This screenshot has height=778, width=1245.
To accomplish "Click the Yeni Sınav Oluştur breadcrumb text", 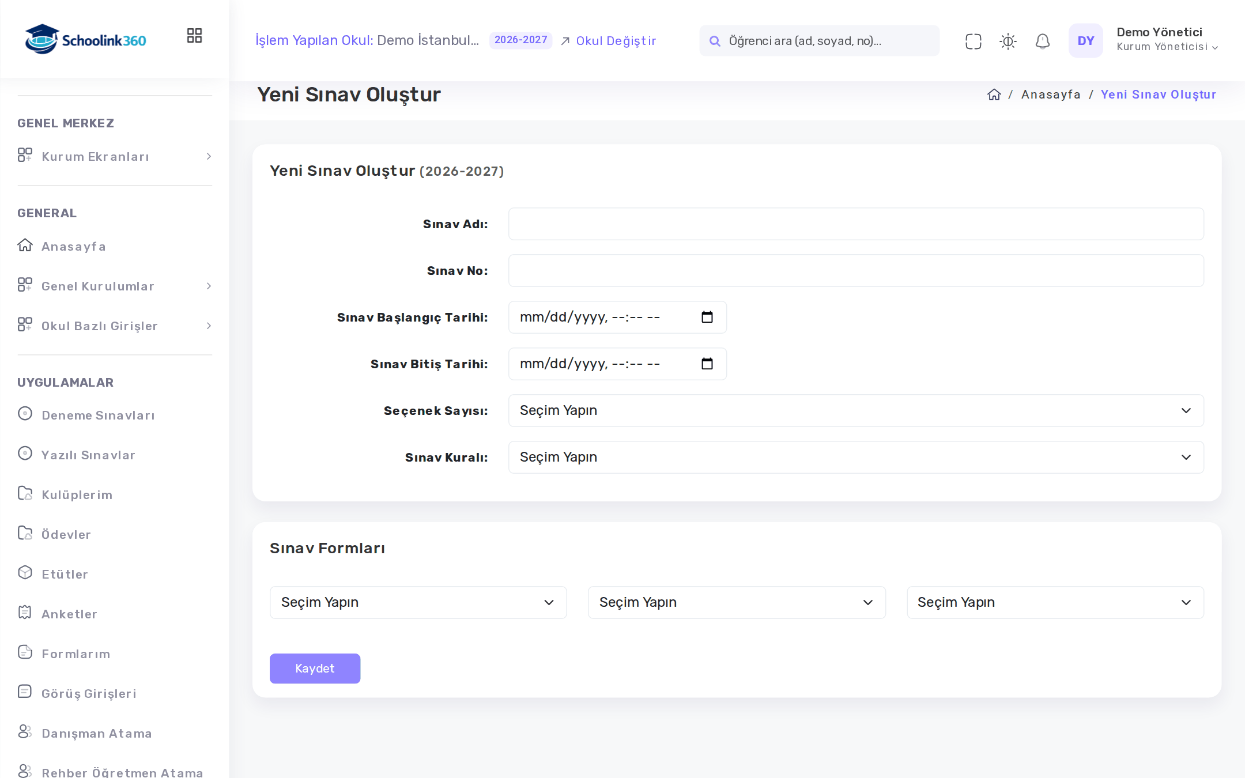I will [1159, 95].
